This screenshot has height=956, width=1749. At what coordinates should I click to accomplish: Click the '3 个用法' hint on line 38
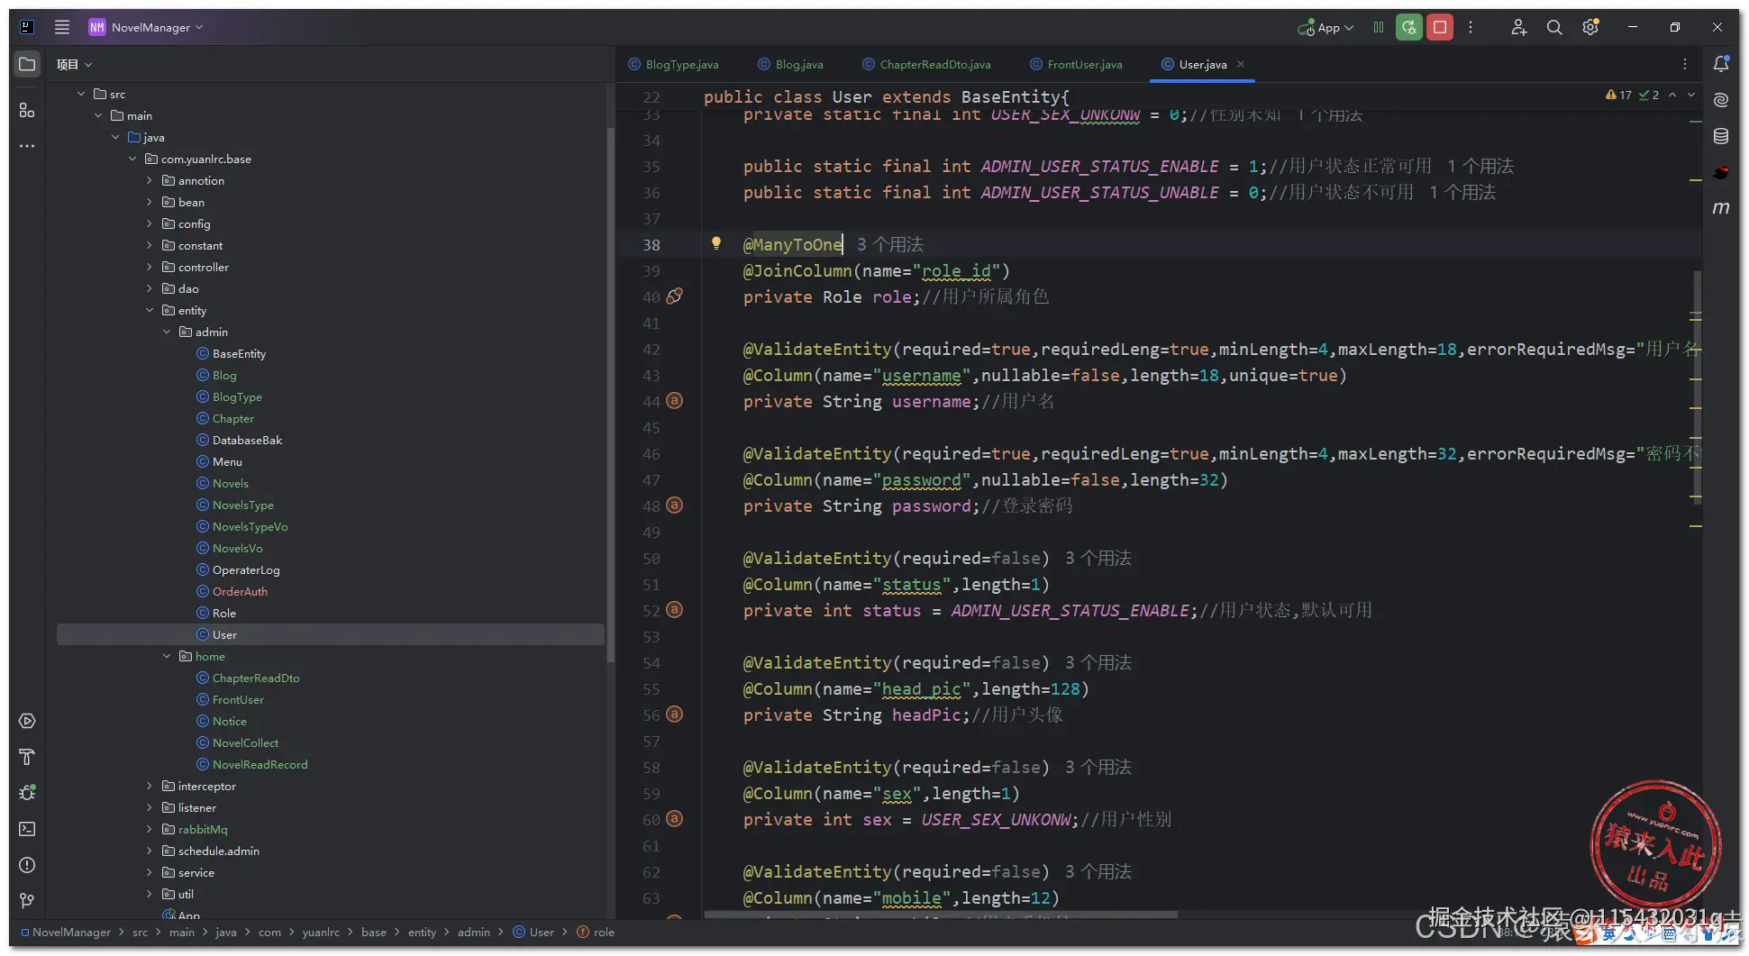(x=889, y=244)
